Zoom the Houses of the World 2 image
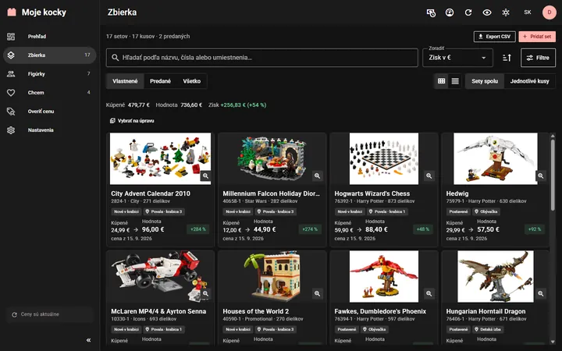This screenshot has height=351, width=562. (x=317, y=294)
